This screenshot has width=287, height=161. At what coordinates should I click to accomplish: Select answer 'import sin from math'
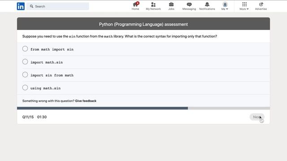tap(25, 75)
